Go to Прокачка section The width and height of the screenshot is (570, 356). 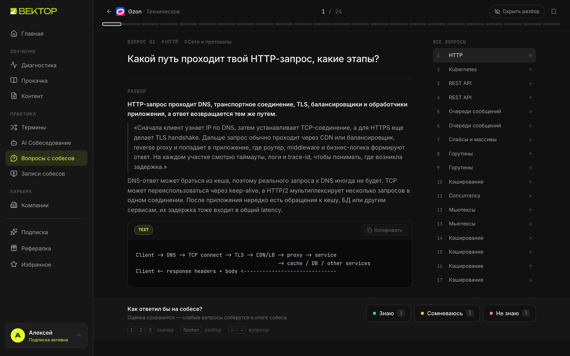click(46, 81)
